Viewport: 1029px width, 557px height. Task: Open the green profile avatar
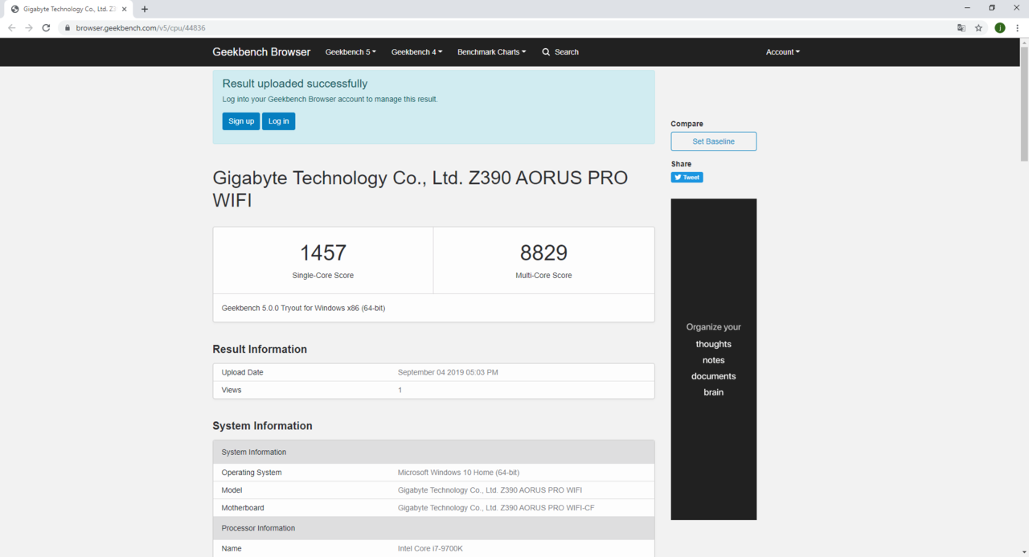tap(999, 28)
